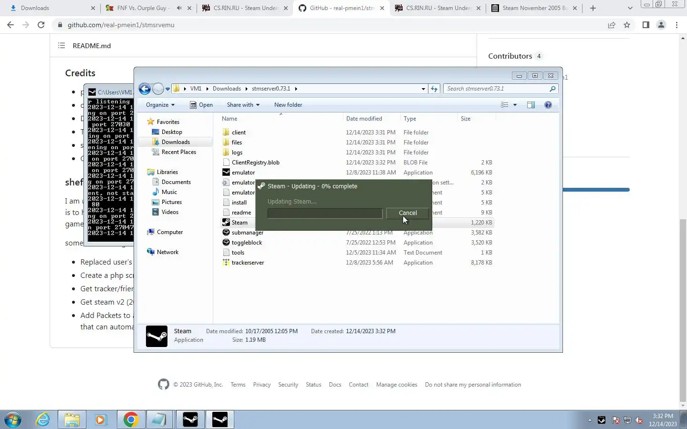687x429 pixels.
Task: Launch Internet Explorer from the taskbar
Action: point(43,419)
